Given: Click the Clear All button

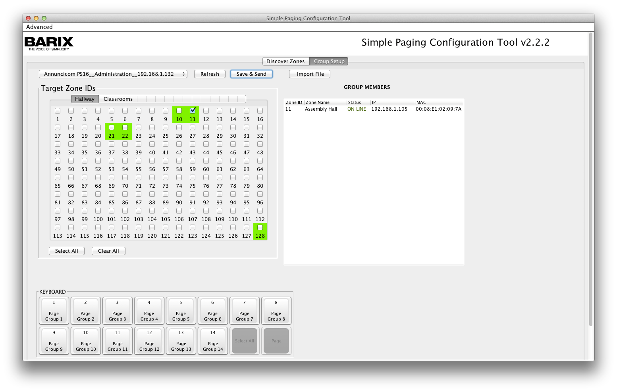Looking at the screenshot, I should 108,251.
